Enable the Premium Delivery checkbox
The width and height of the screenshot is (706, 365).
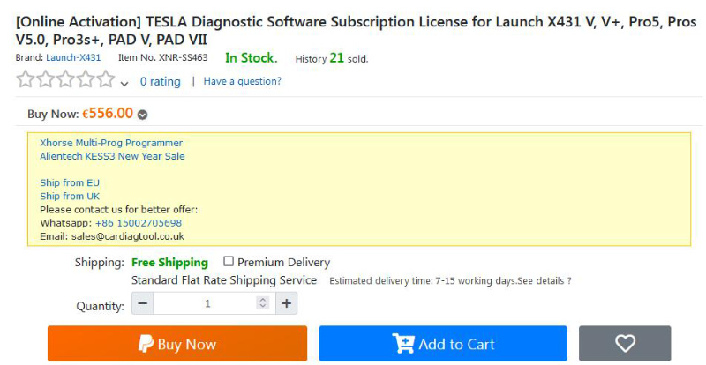[x=229, y=262]
